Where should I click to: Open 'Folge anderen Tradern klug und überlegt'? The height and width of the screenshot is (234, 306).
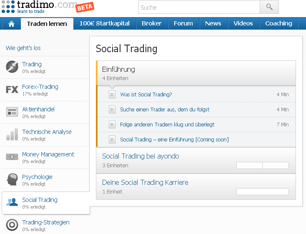tap(167, 125)
